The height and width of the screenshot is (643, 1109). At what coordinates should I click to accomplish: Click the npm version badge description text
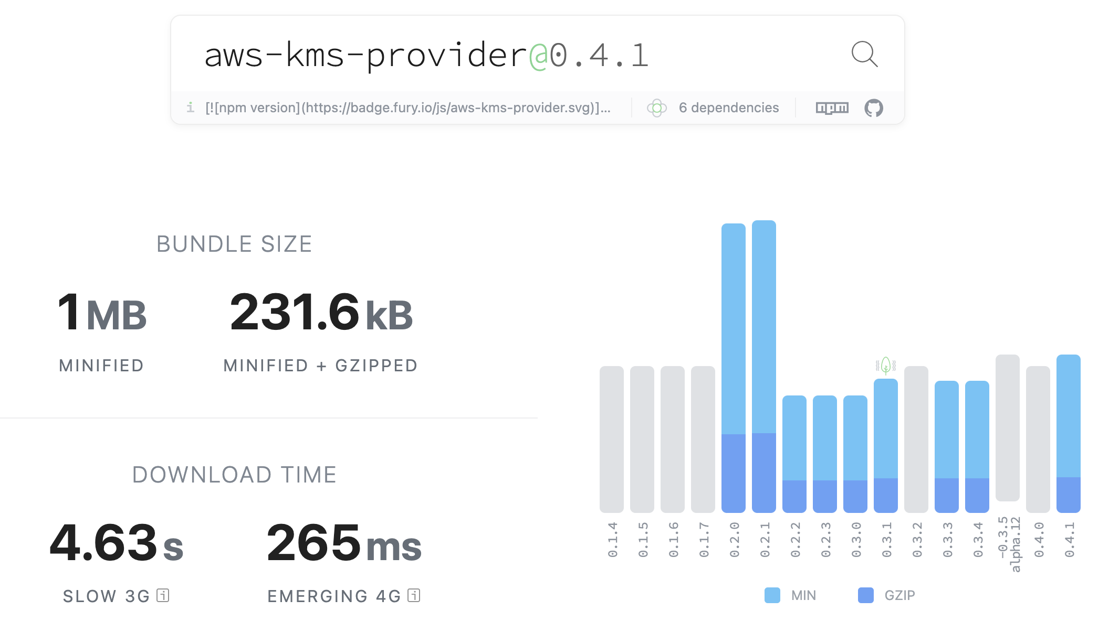[407, 108]
